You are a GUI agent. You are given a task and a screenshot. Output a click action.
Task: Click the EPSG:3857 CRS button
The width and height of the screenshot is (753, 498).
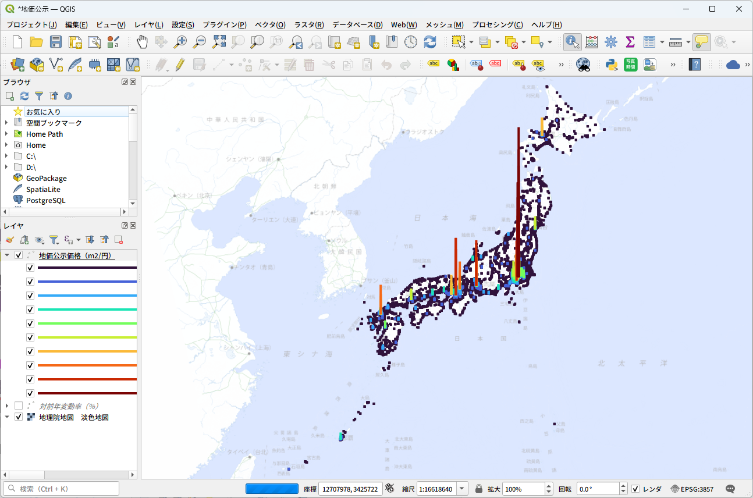click(692, 489)
